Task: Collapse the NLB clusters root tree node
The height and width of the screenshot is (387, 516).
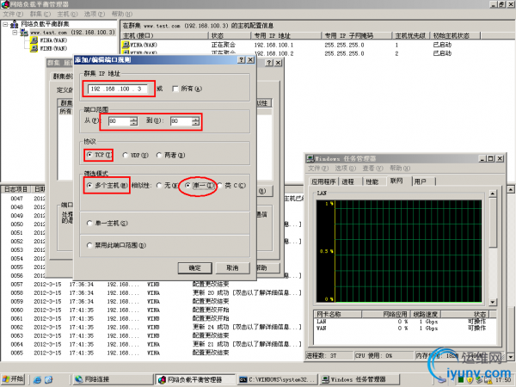Action: [x=5, y=24]
